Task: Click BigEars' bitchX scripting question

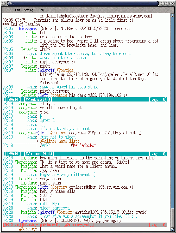Action: pos(97,158)
